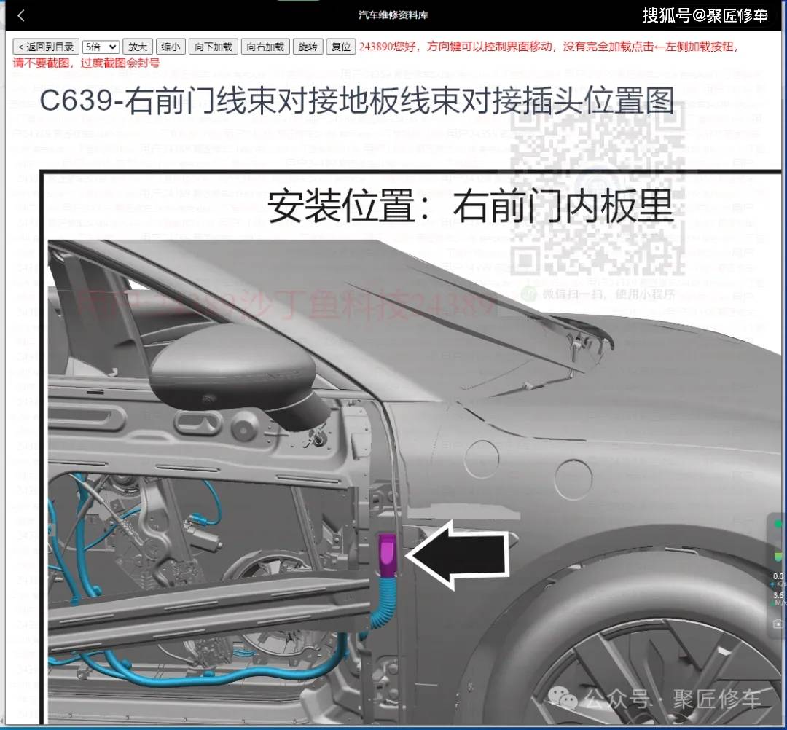Click the back arrow at top left
Image resolution: width=787 pixels, height=730 pixels.
[x=20, y=15]
